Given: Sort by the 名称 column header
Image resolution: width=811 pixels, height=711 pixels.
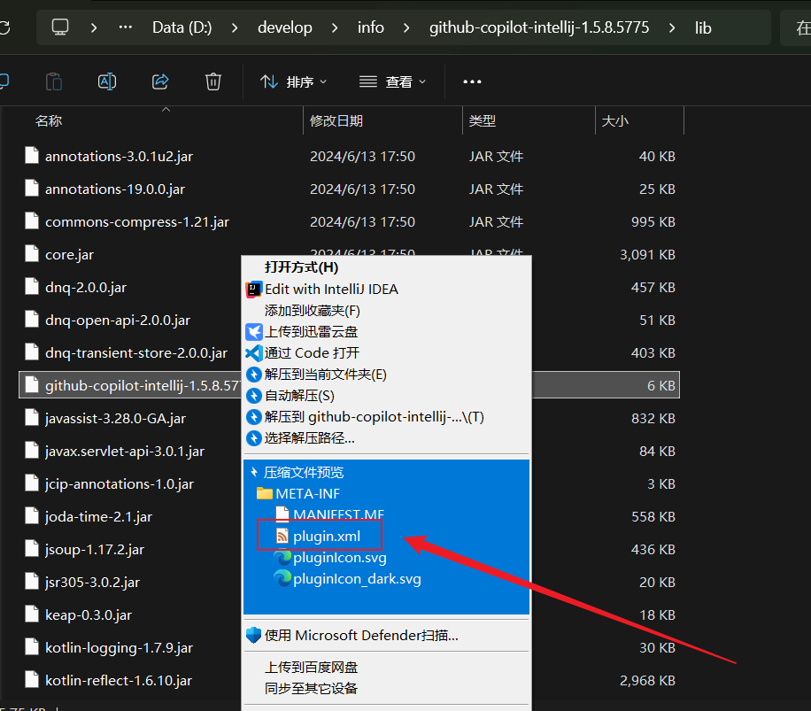Looking at the screenshot, I should (x=49, y=121).
